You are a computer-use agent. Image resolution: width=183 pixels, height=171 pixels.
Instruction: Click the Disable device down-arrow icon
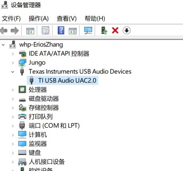pyautogui.click(x=127, y=30)
